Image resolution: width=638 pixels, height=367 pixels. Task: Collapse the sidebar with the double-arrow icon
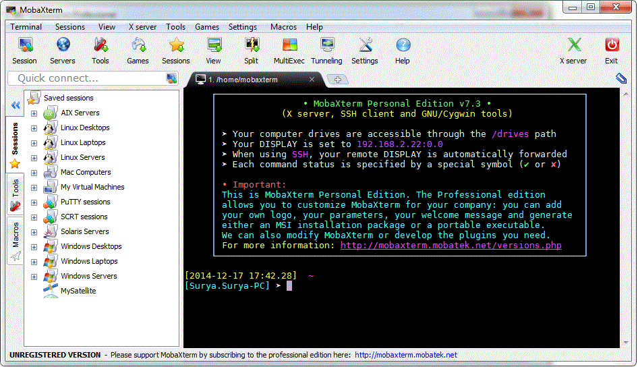coord(16,106)
